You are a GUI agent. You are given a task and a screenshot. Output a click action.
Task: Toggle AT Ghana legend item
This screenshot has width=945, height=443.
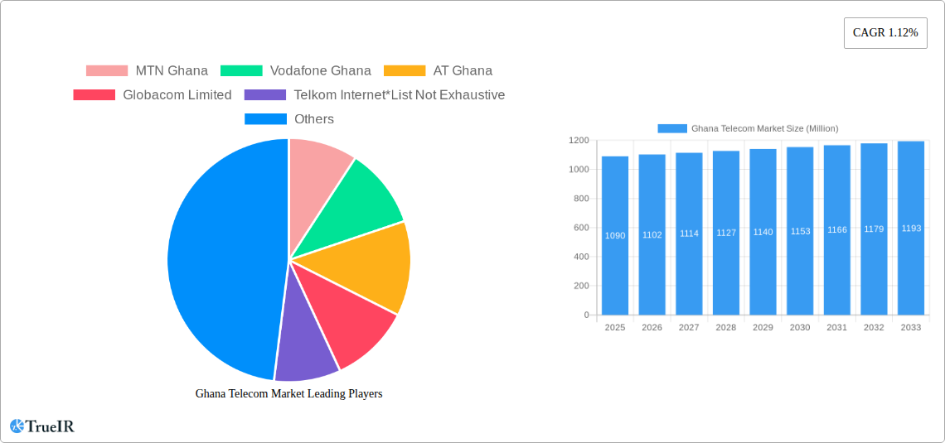tap(439, 70)
